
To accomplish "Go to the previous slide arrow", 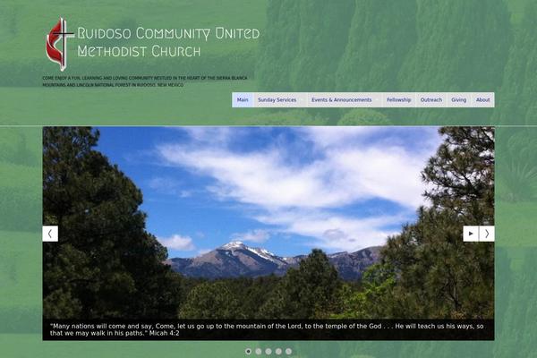I will pyautogui.click(x=50, y=234).
